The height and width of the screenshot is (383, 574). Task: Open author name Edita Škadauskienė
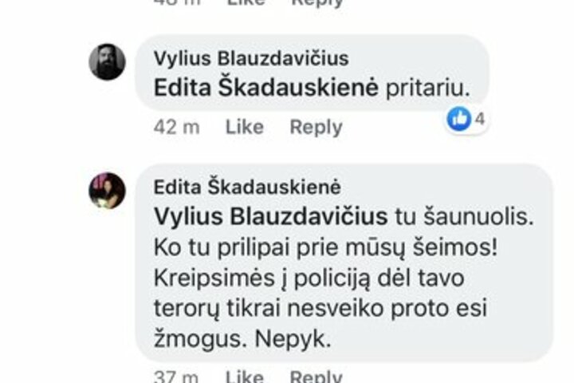pos(247,187)
